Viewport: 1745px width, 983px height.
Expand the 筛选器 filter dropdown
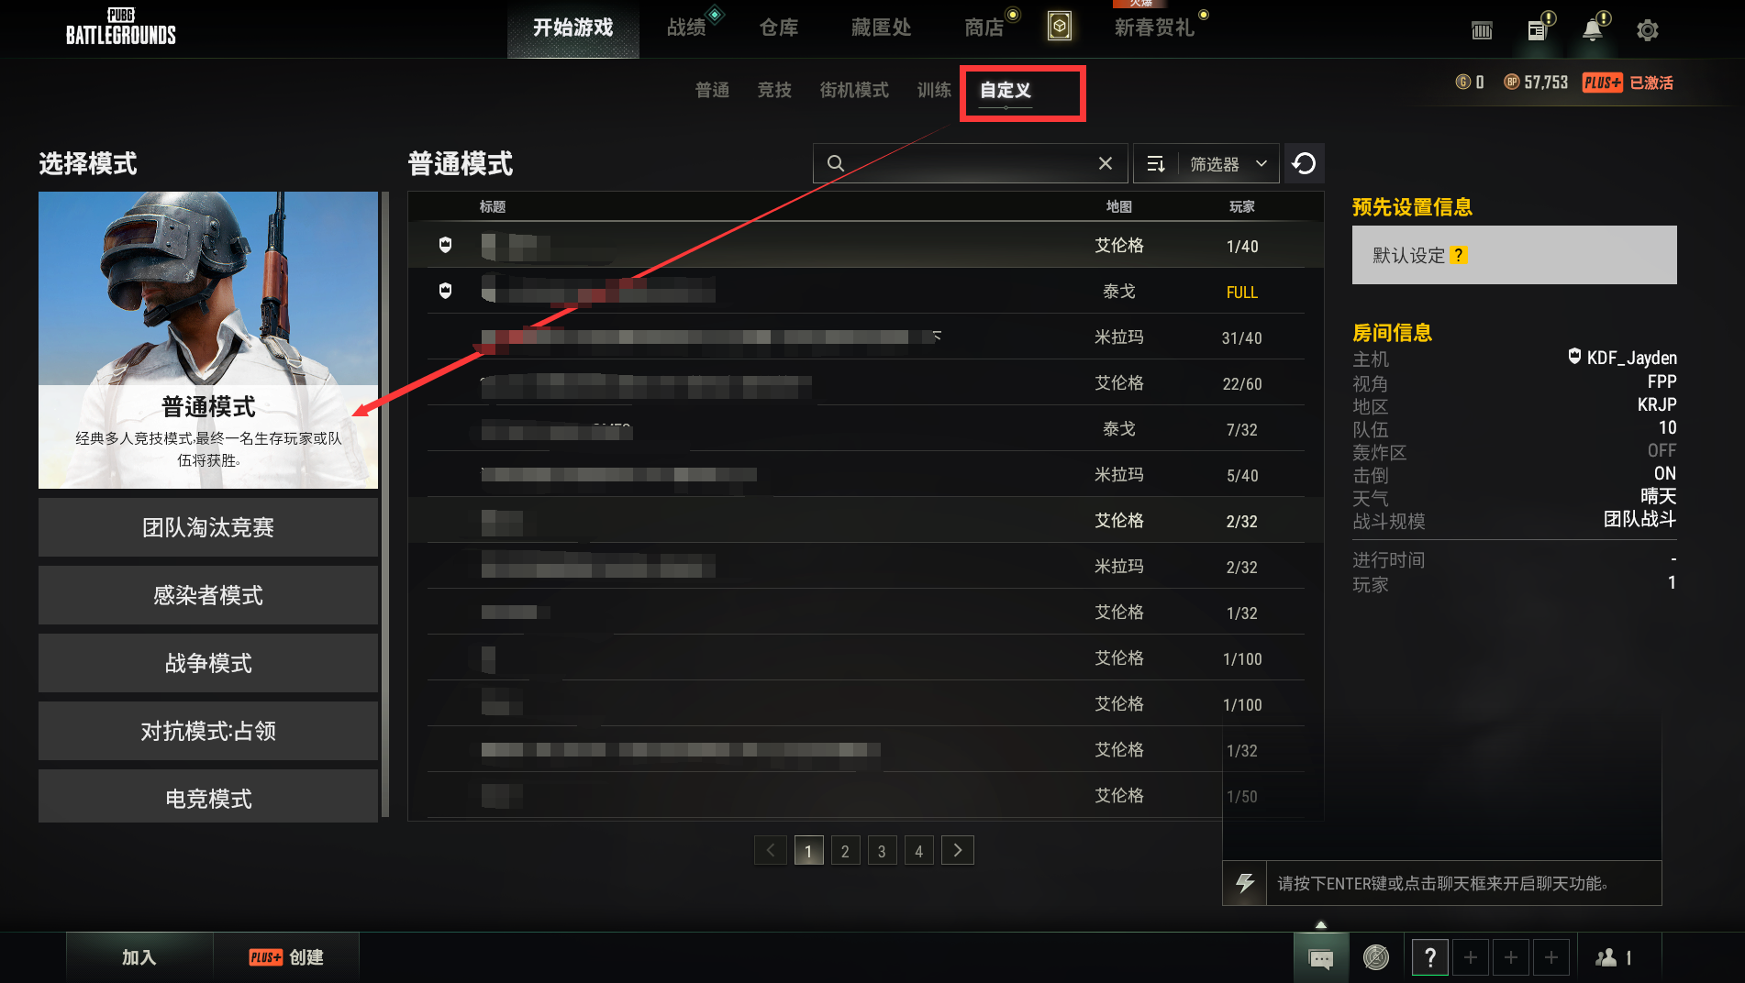[1228, 163]
